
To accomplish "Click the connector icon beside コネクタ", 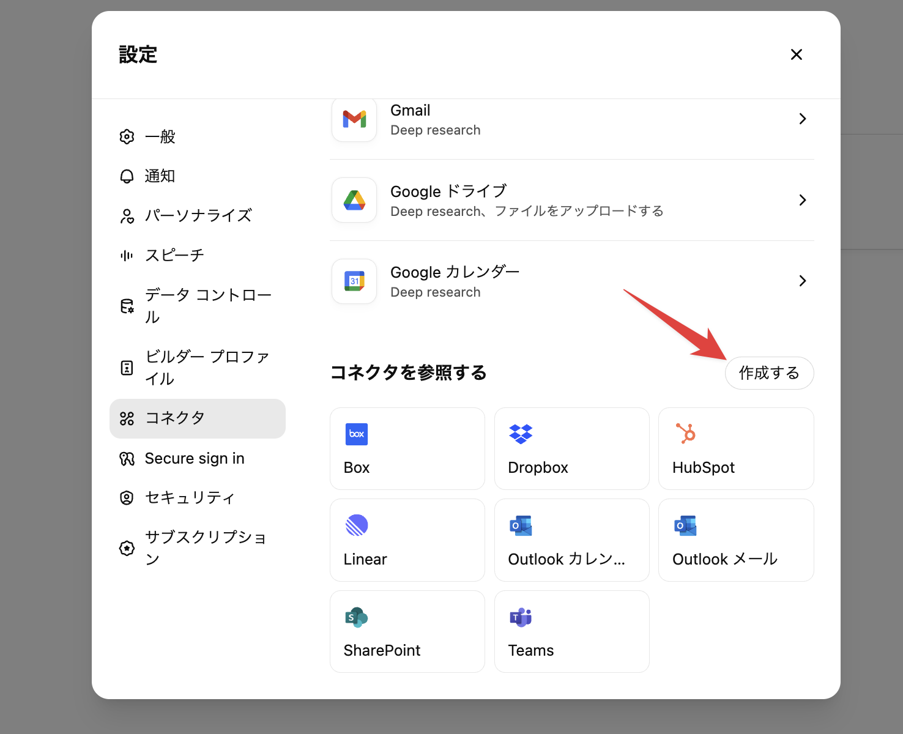I will pyautogui.click(x=127, y=418).
